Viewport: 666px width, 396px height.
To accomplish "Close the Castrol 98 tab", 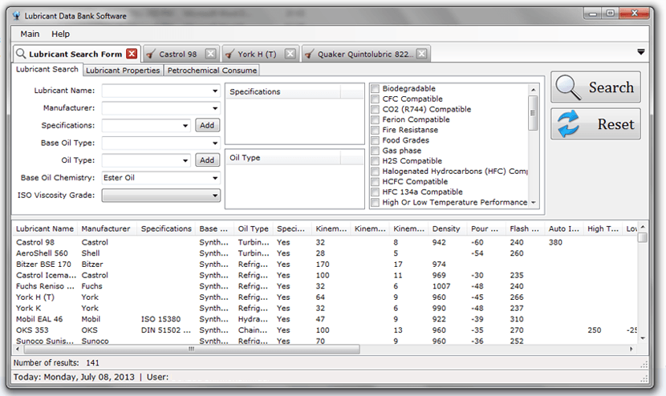I will click(x=211, y=54).
